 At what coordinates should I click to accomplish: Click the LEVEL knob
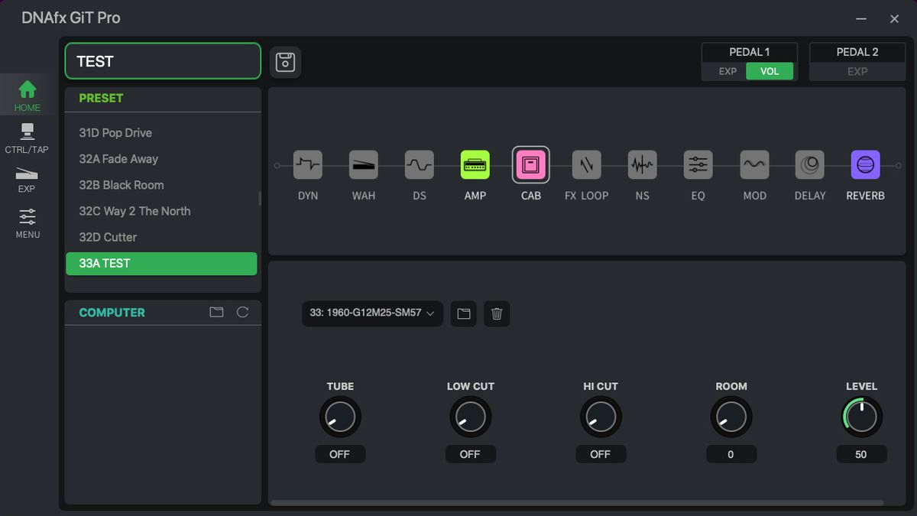[861, 417]
